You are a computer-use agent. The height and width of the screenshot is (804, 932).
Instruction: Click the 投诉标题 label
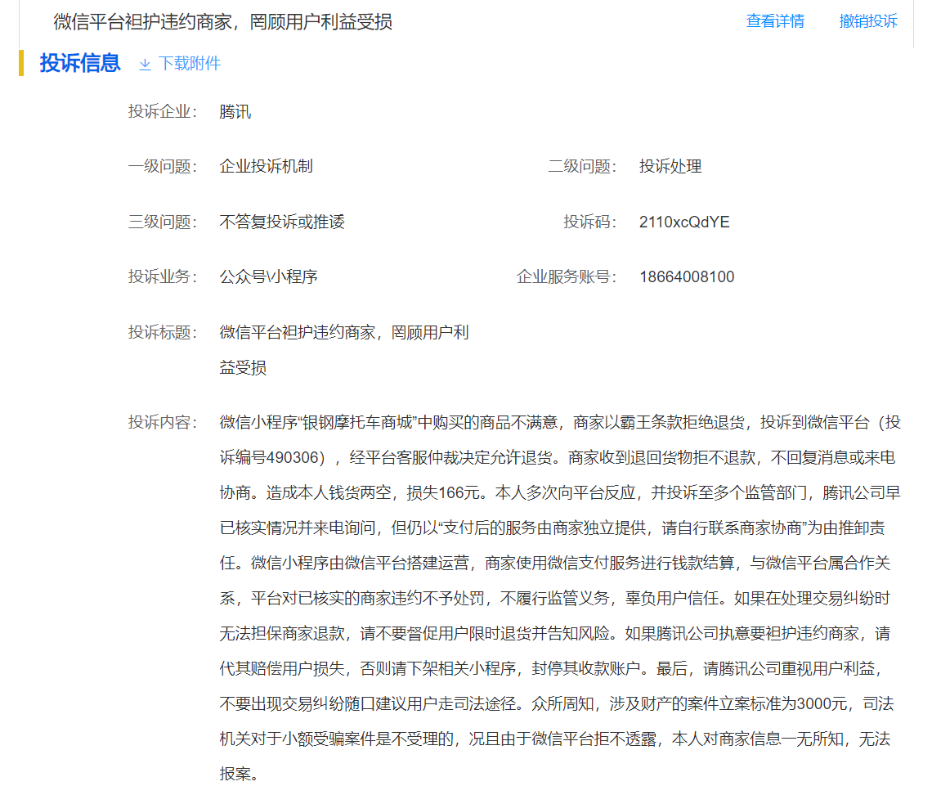(x=162, y=332)
